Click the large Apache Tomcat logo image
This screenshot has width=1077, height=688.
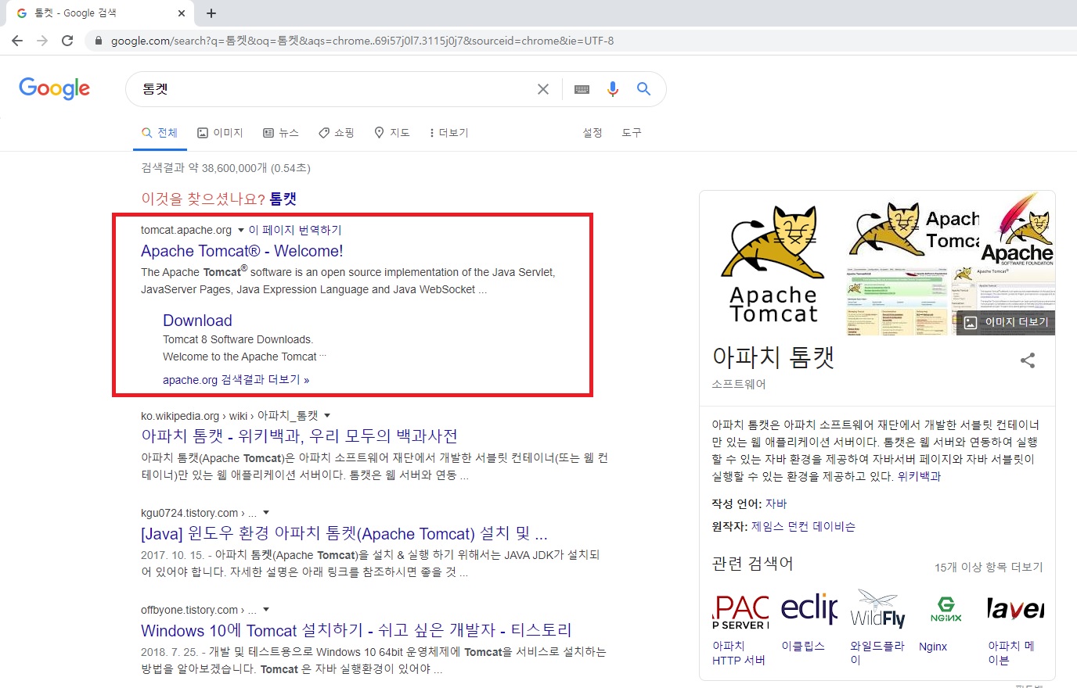pos(773,263)
